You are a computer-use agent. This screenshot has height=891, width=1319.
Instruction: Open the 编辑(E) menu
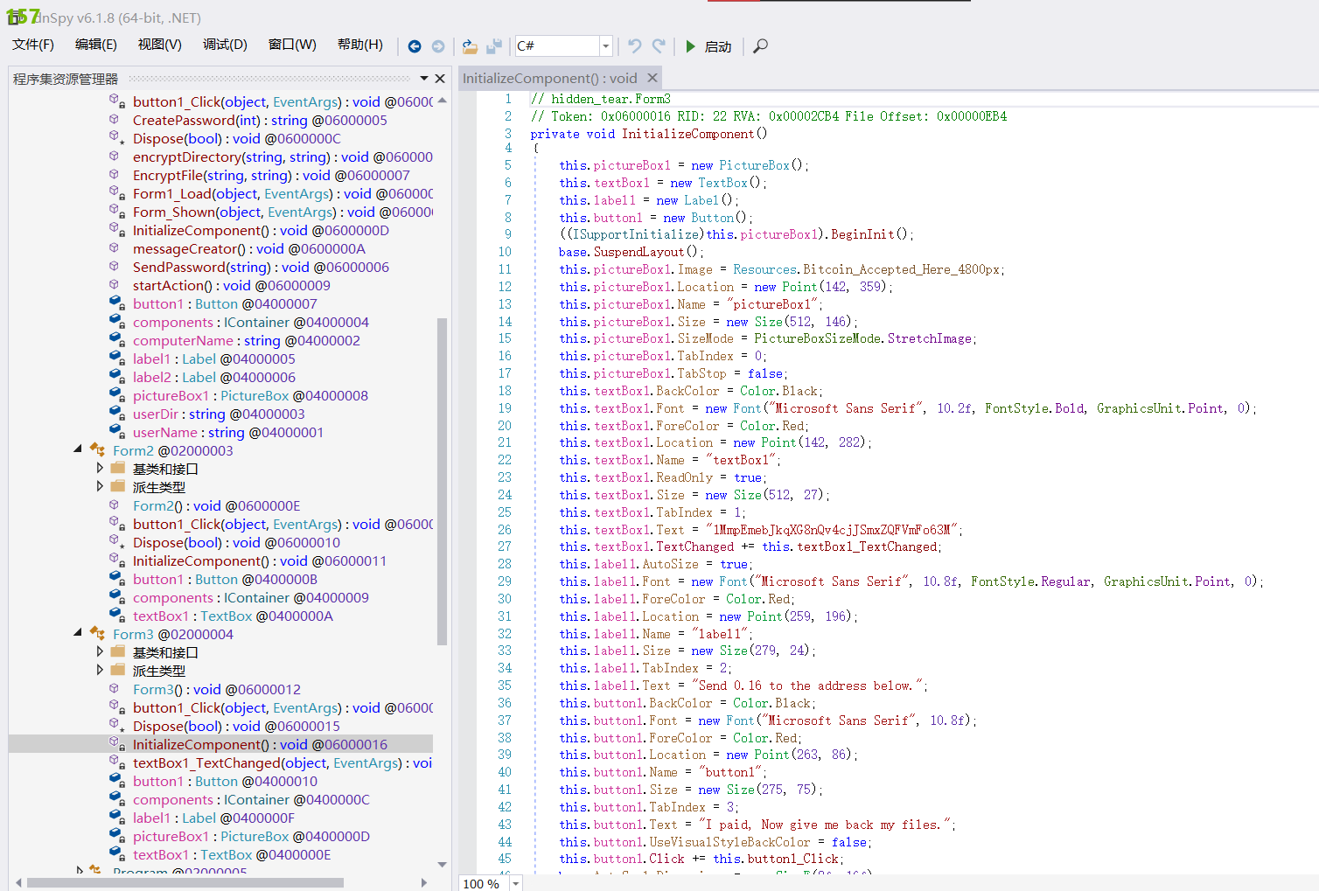pos(96,45)
